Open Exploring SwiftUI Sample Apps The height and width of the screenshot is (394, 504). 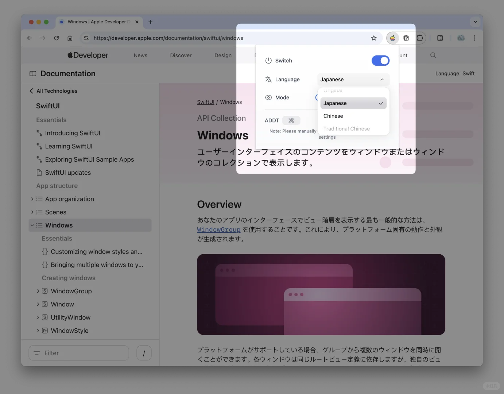click(89, 159)
